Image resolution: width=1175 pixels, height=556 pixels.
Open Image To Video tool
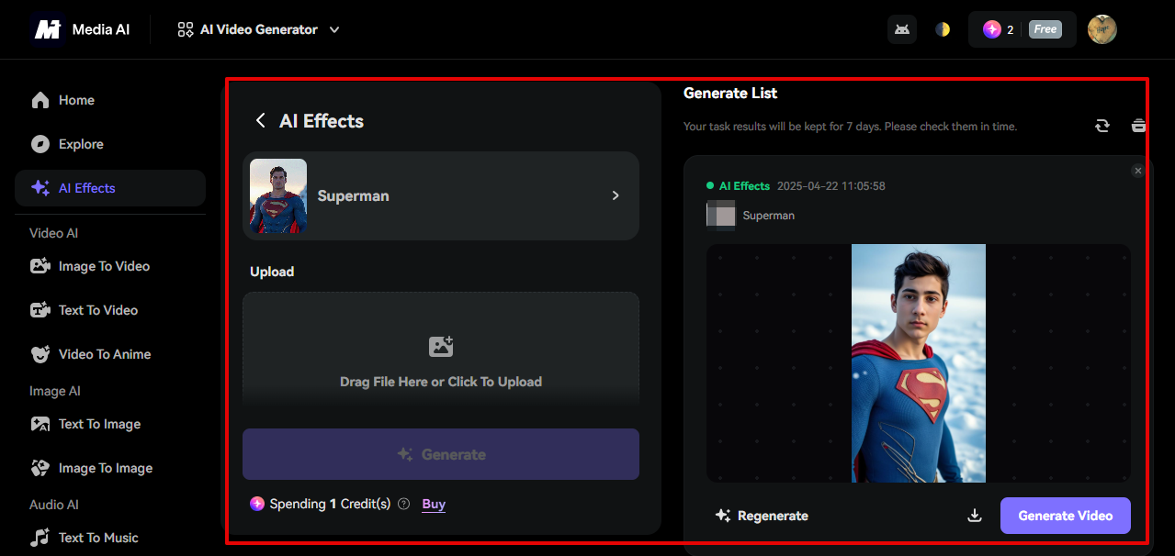[110, 266]
